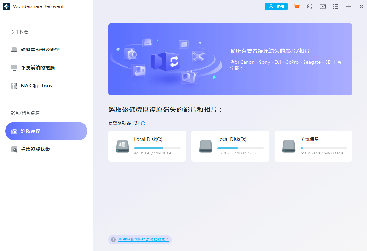The height and width of the screenshot is (251, 367).
Task: Click the drive icon for 系統保留
Action: pos(289,146)
